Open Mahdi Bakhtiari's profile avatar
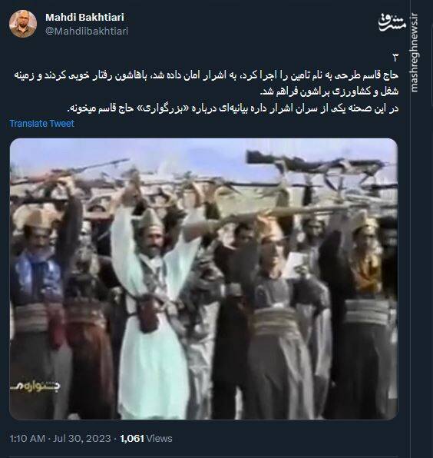 23,24
